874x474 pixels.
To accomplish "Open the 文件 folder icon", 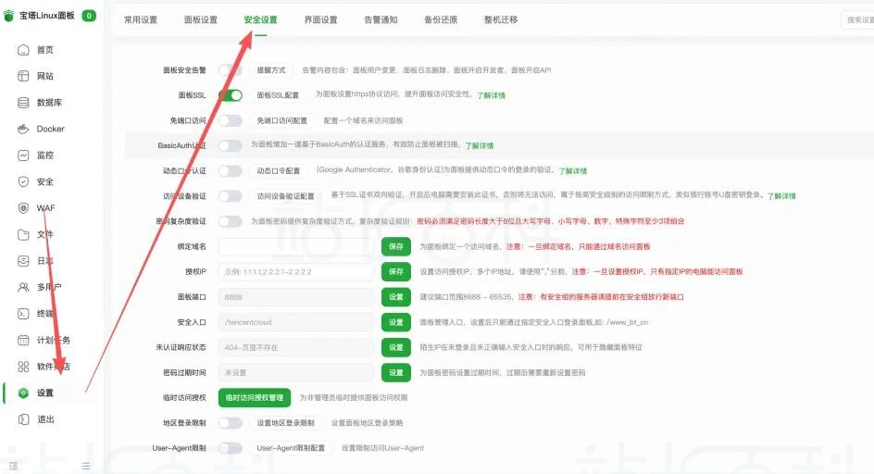I will [23, 234].
